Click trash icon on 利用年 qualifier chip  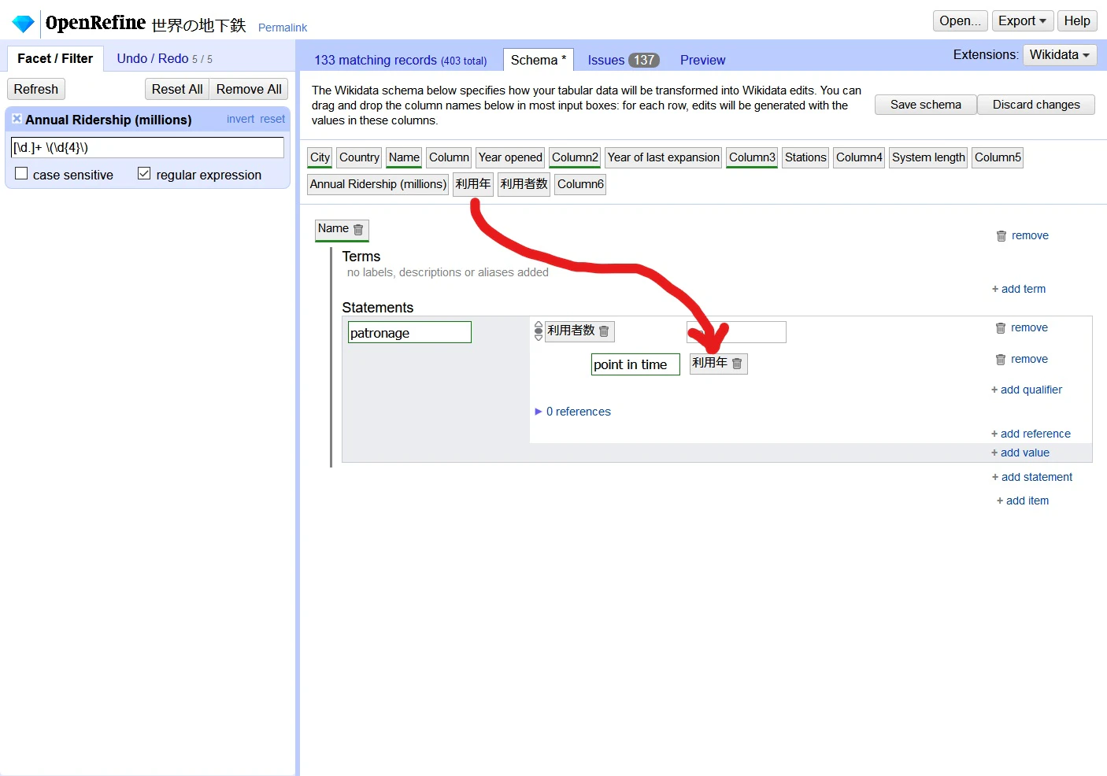click(737, 364)
